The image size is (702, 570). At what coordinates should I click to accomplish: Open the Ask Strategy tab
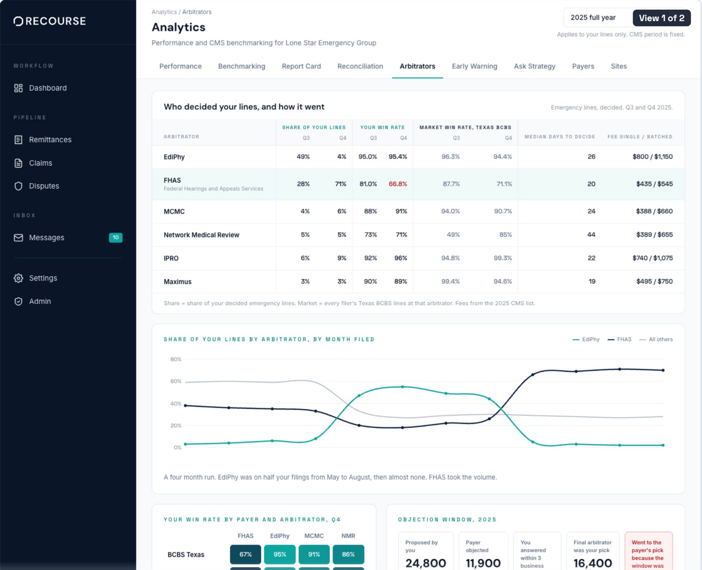535,66
